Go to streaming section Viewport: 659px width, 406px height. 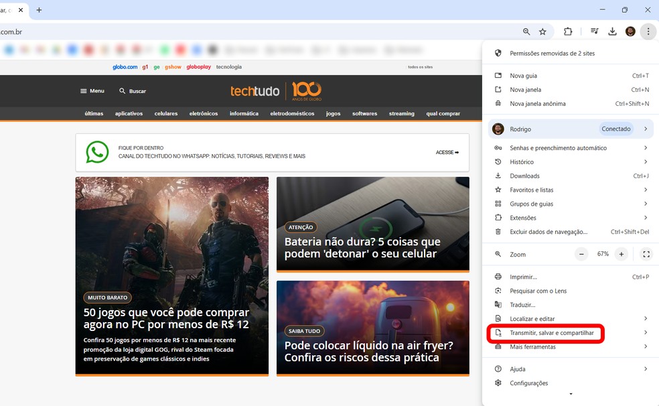pos(401,113)
